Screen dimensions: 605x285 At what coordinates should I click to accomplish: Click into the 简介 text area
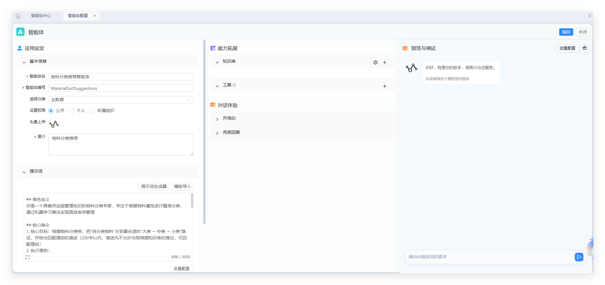(121, 144)
